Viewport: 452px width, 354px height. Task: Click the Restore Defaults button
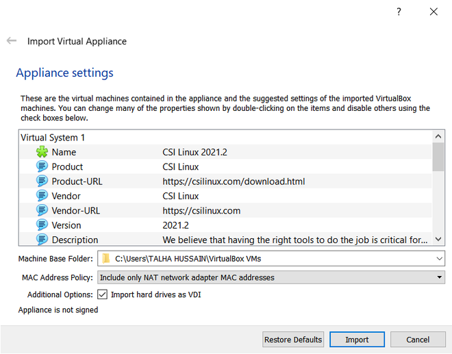(292, 340)
